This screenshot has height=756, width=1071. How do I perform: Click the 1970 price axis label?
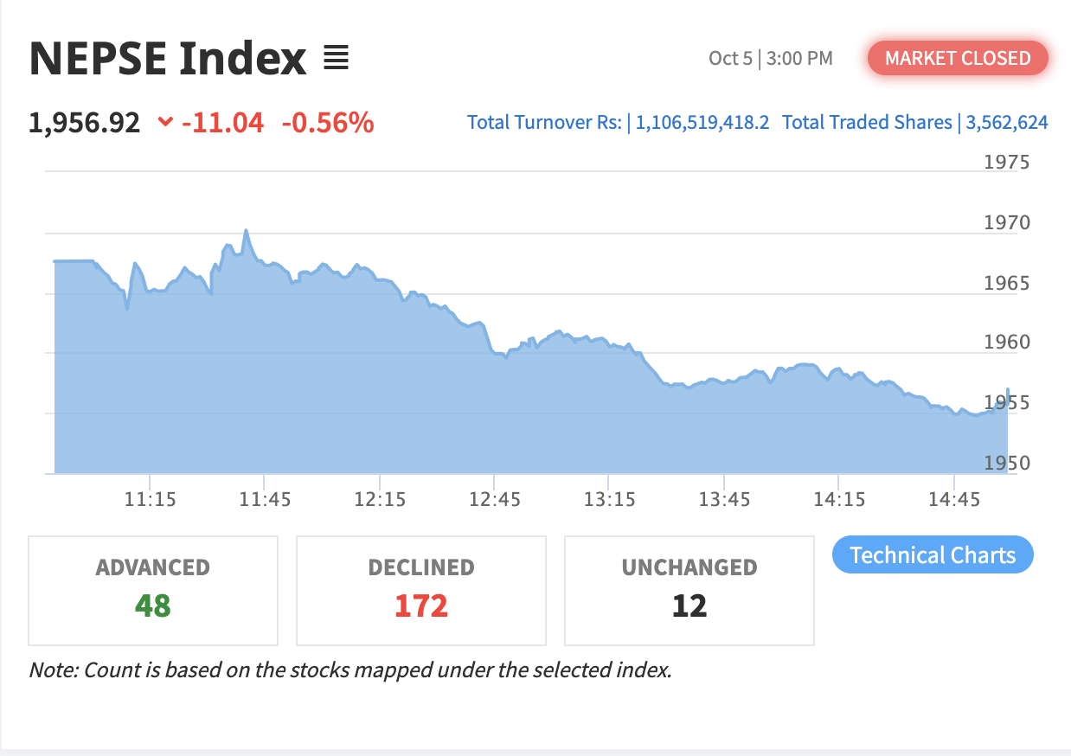[x=1007, y=223]
